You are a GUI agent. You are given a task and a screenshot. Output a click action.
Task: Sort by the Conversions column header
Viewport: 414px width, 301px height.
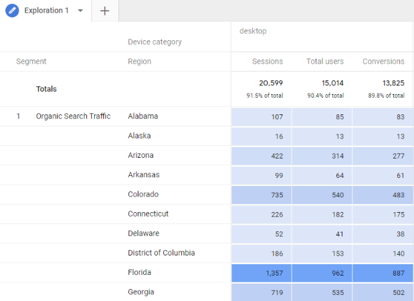pyautogui.click(x=383, y=62)
